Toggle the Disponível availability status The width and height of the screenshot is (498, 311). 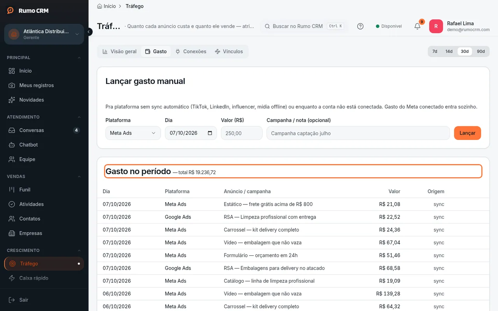tap(389, 26)
